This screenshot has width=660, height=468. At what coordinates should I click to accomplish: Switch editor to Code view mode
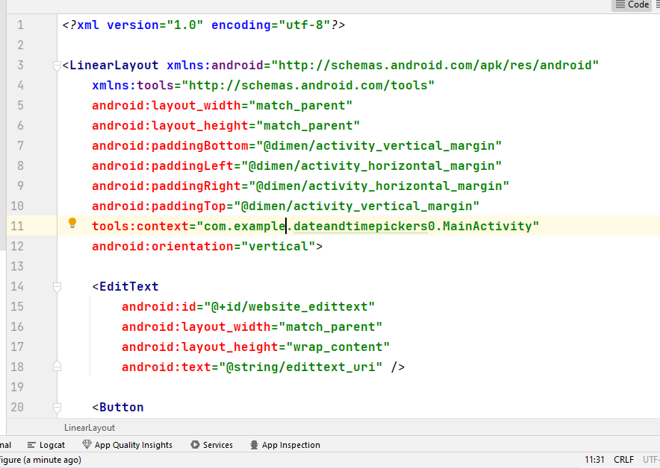pyautogui.click(x=632, y=4)
